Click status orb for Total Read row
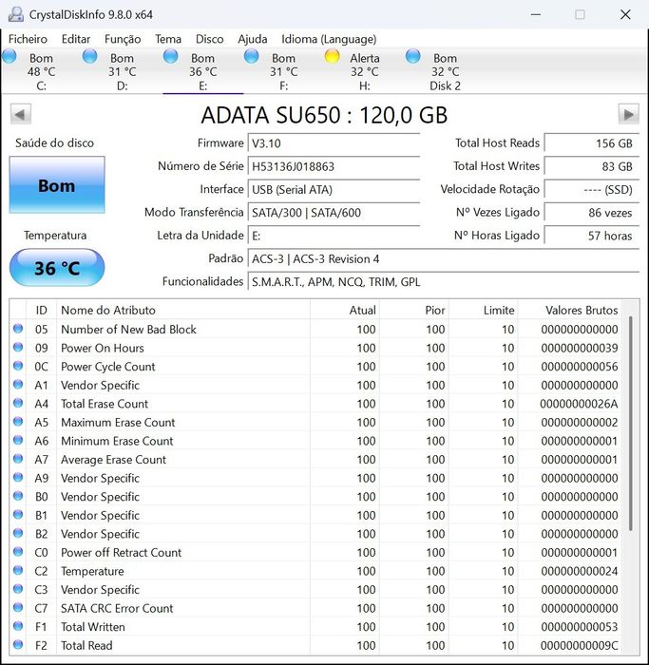Viewport: 649px width, 665px height. pos(18,645)
